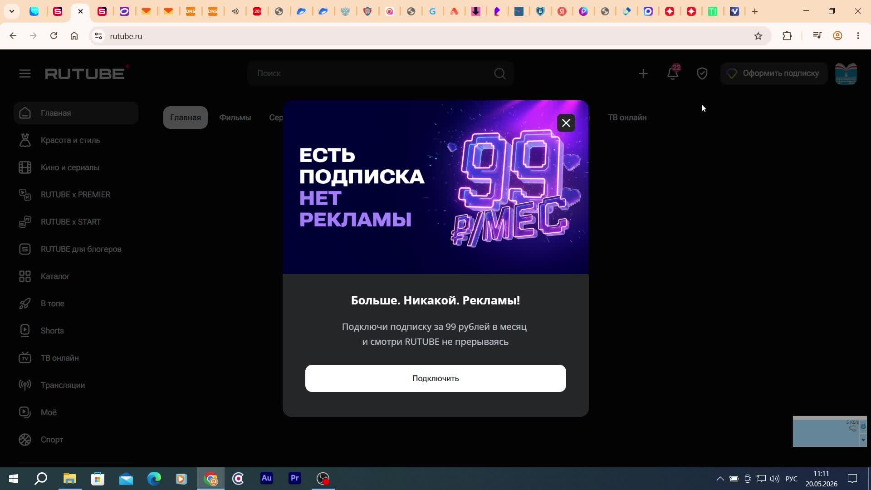Open the hamburger menu next to RUTUBE logo
Screen dimensions: 871x490
tap(25, 73)
